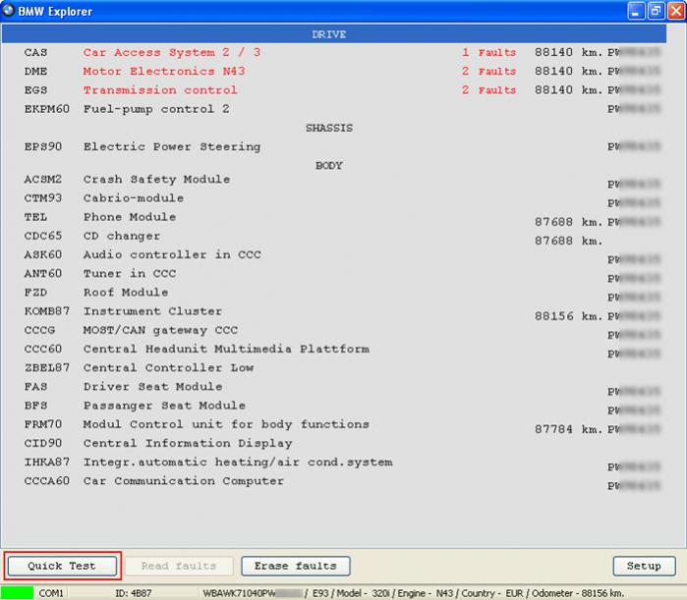The image size is (687, 600).
Task: Click the BMW logo in title bar
Action: 8,11
